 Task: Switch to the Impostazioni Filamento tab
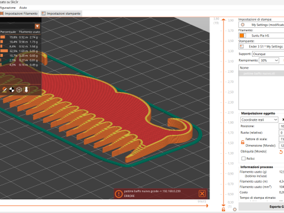pyautogui.click(x=19, y=14)
